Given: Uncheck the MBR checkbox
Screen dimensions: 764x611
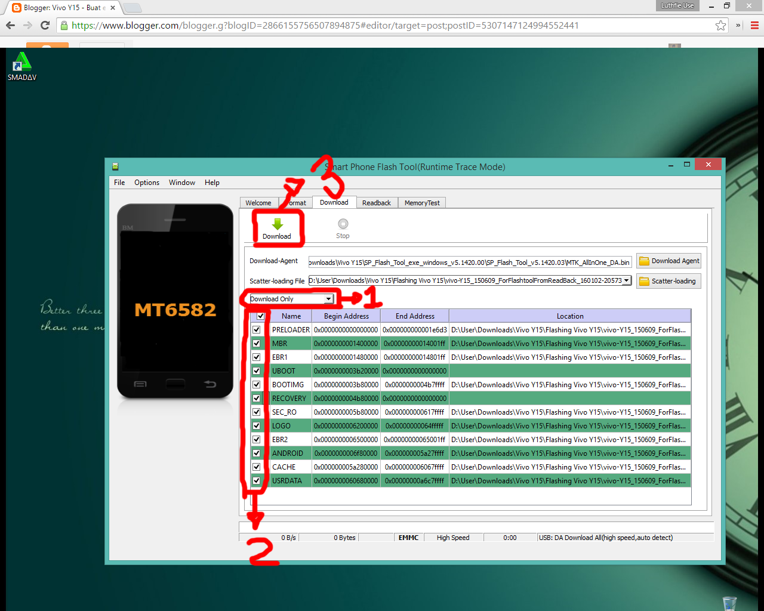Looking at the screenshot, I should click(x=257, y=344).
